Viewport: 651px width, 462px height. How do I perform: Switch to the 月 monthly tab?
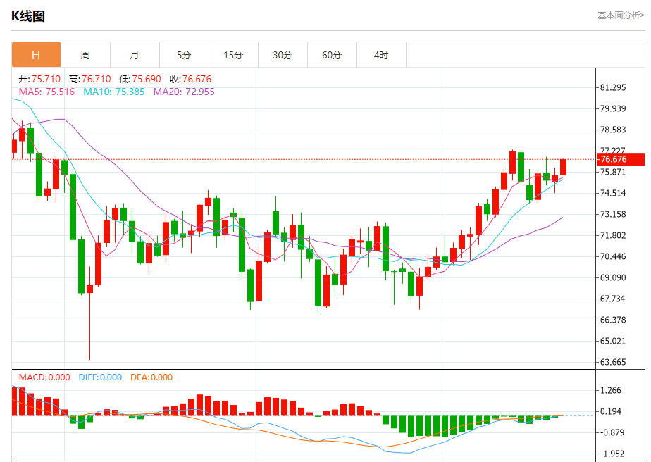(135, 55)
